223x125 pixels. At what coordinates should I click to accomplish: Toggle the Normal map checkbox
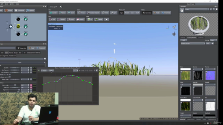tap(206, 72)
